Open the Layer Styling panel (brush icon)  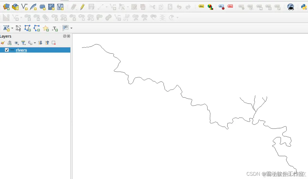[x=3, y=43]
